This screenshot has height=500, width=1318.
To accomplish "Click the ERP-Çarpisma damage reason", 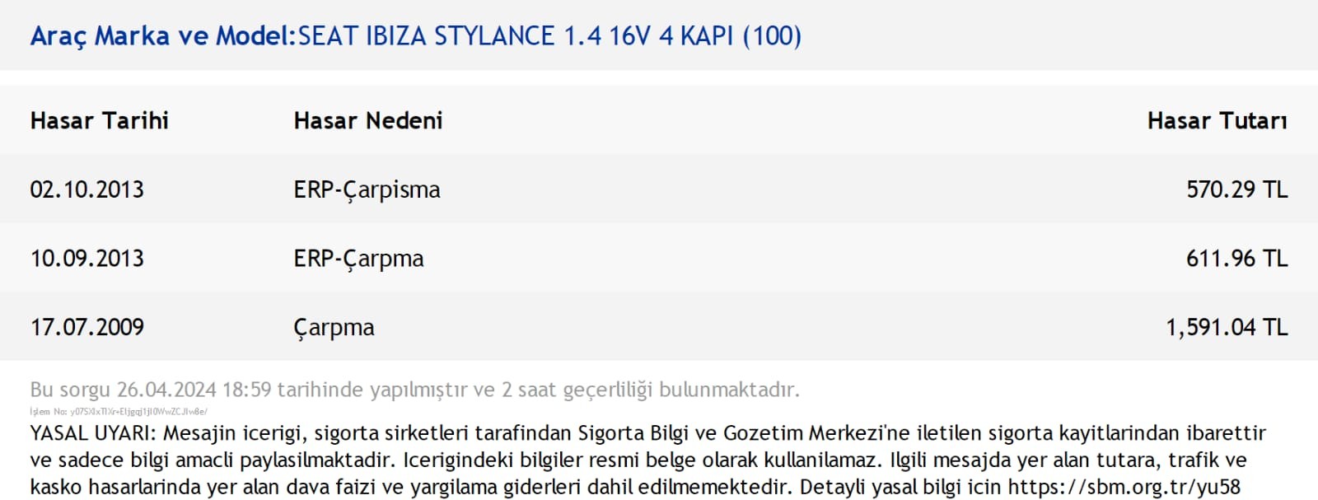I will coord(367,189).
